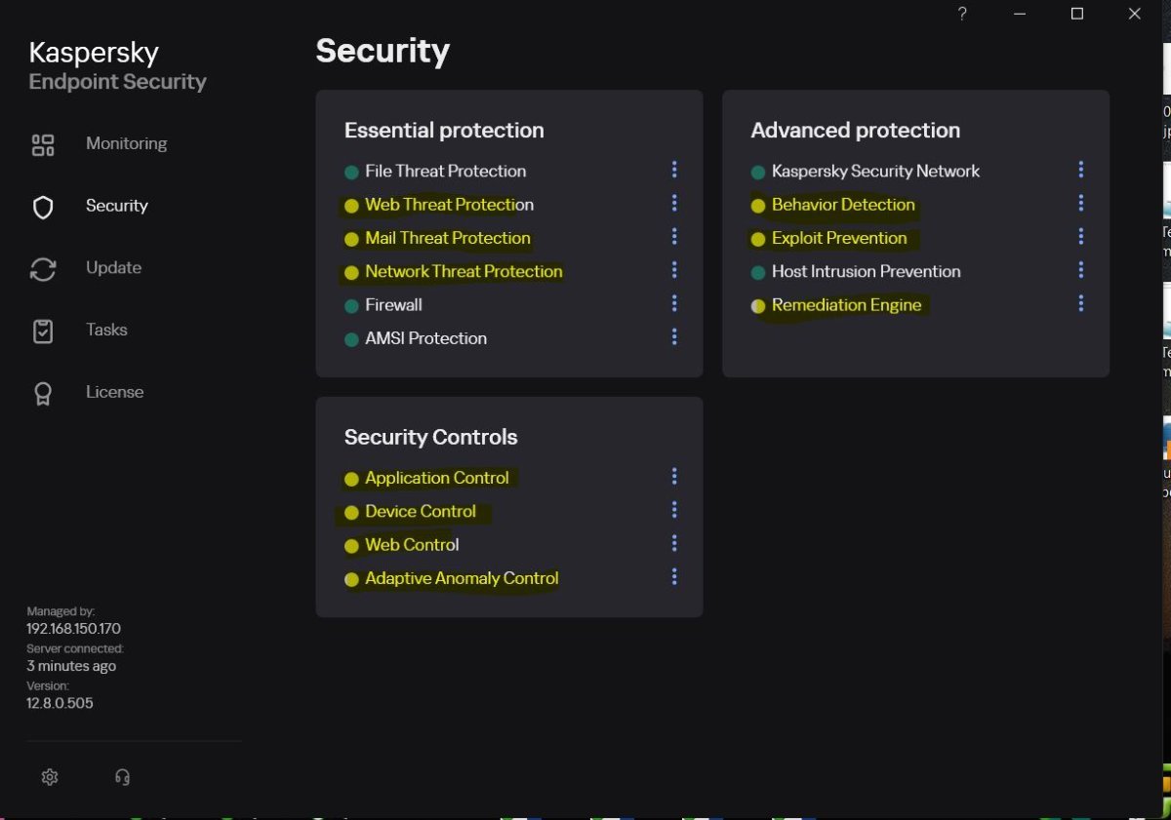Viewport: 1171px width, 820px height.
Task: Open the Tasks clipboard icon
Action: tap(43, 332)
